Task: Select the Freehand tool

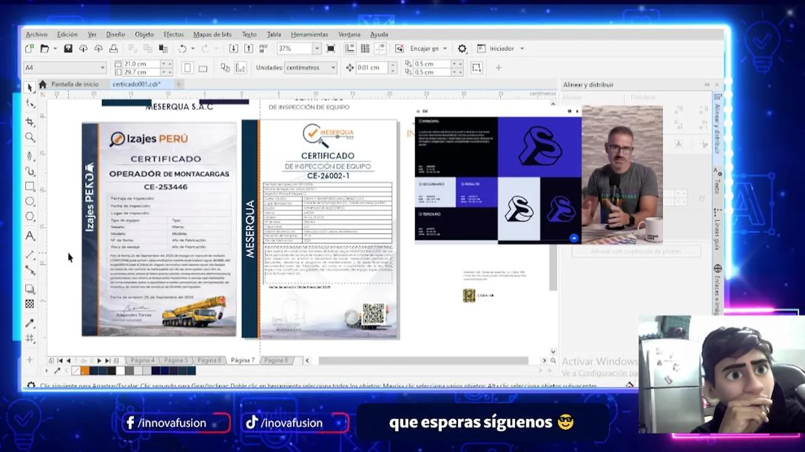Action: [30, 155]
